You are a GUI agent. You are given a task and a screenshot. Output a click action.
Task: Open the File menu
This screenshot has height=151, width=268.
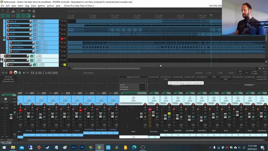(3, 6)
